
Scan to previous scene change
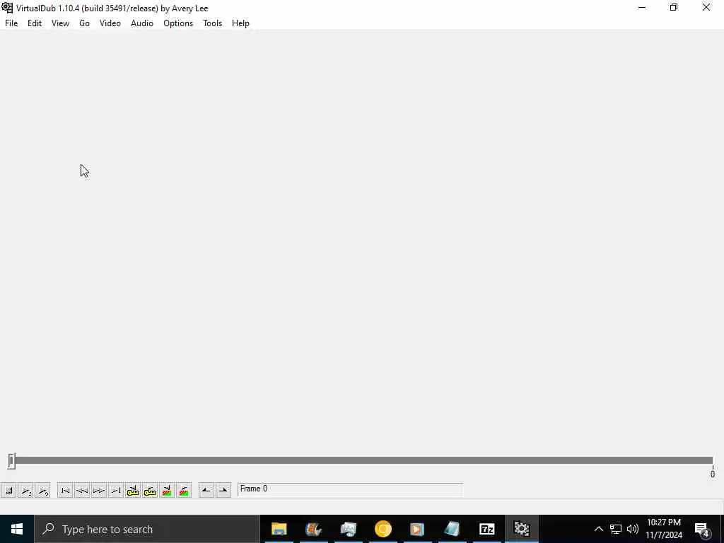167,491
